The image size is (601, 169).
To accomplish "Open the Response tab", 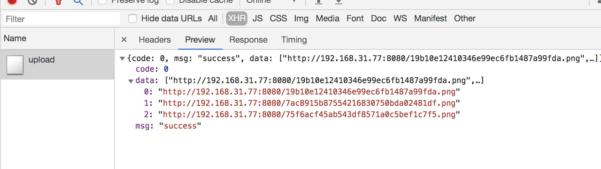I will point(248,40).
